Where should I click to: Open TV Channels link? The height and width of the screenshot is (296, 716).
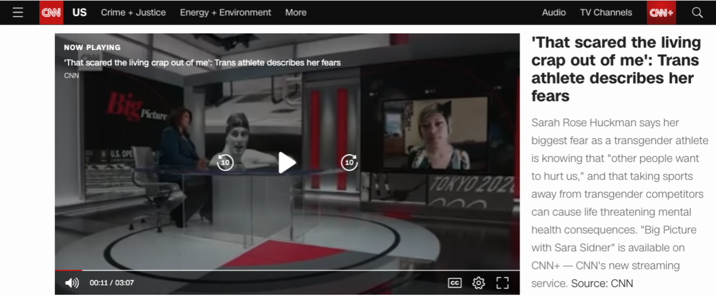coord(606,13)
